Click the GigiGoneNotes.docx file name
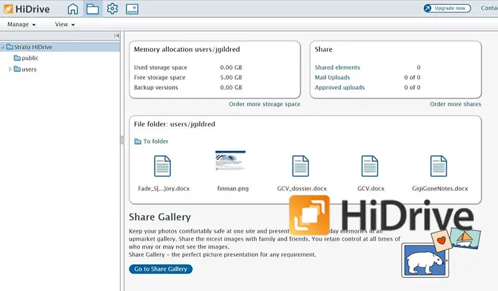Viewport: 498px width, 291px height. coord(440,188)
